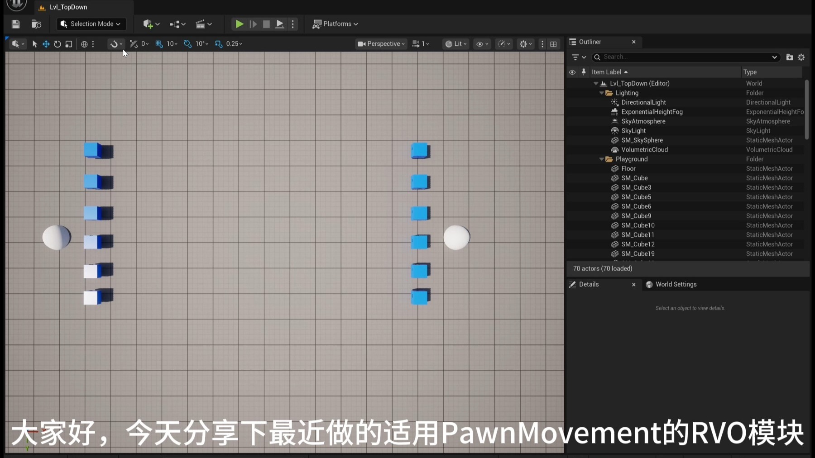This screenshot has width=815, height=458.
Task: Switch to the Details tab
Action: tap(589, 284)
